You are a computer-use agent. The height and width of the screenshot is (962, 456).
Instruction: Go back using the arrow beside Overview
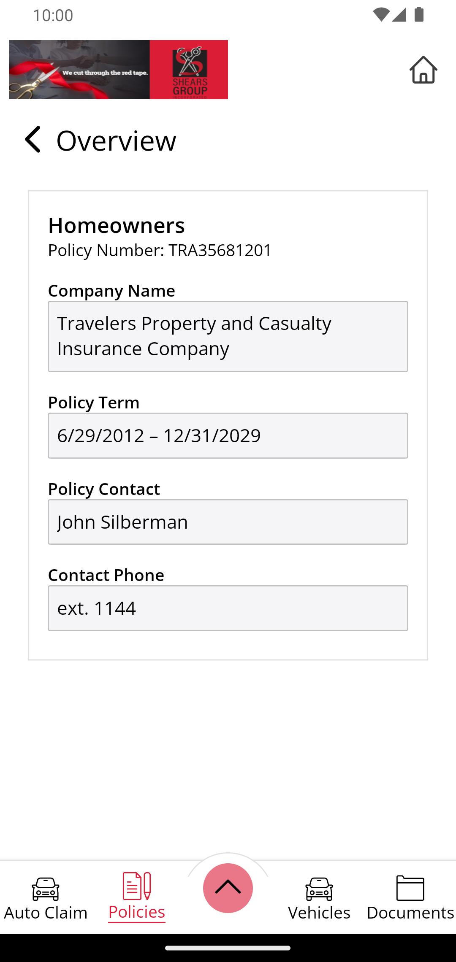tap(33, 139)
